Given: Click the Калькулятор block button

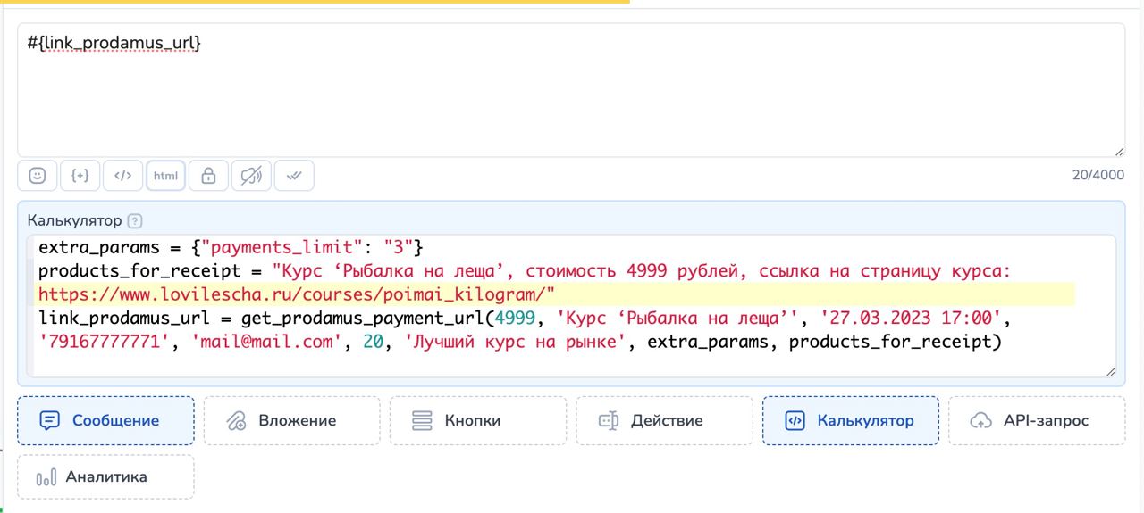Looking at the screenshot, I should coord(850,421).
